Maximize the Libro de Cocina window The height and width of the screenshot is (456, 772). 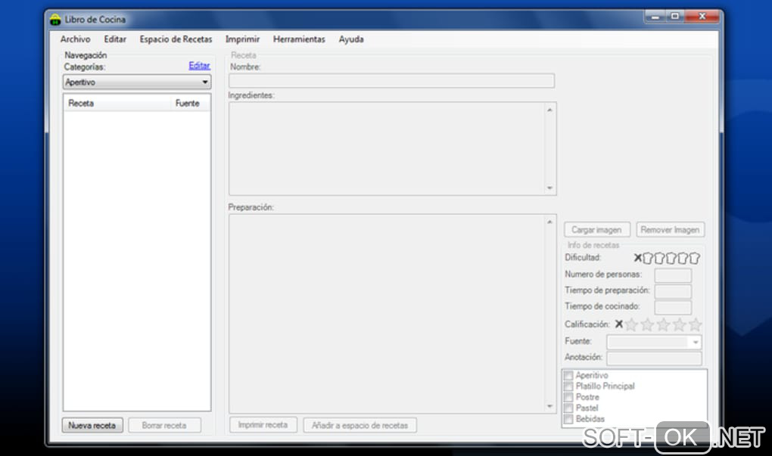point(675,17)
